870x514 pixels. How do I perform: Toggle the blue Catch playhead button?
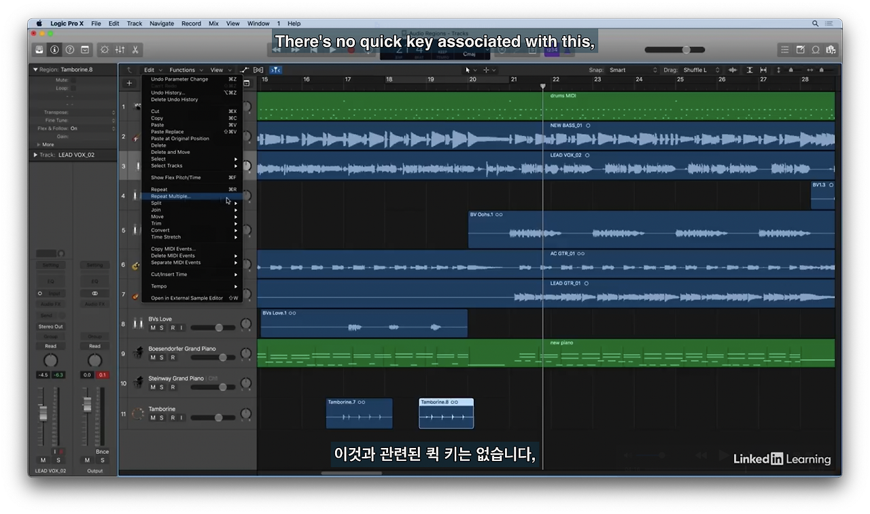[x=275, y=69]
